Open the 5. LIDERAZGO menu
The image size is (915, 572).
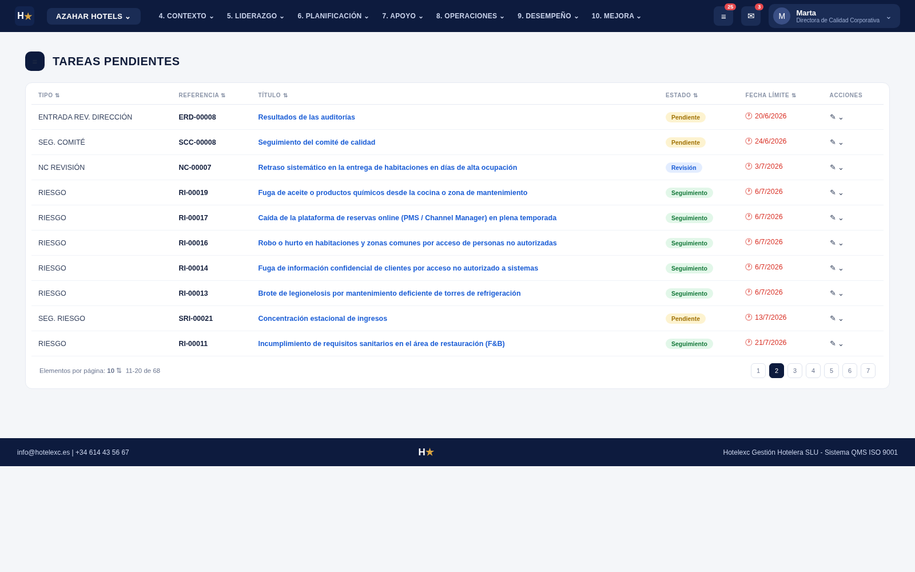255,16
